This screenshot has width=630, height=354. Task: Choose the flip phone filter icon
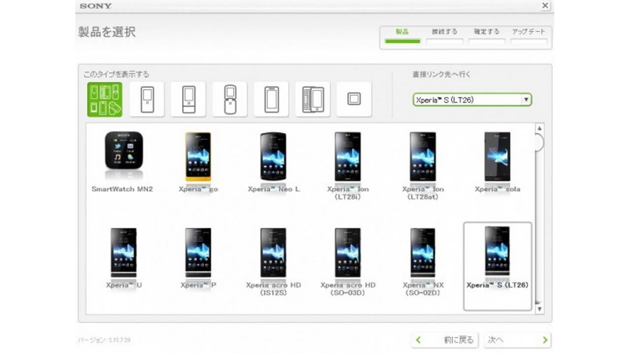[229, 99]
